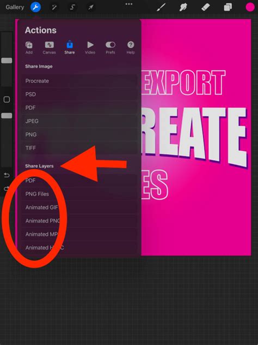
Task: Switch to the Canvas tab
Action: pos(49,47)
